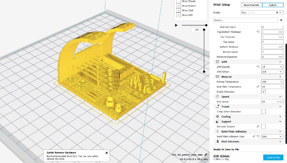Toggle the Show Travels checkbox
This screenshot has width=287, height=163.
click(x=179, y=1)
